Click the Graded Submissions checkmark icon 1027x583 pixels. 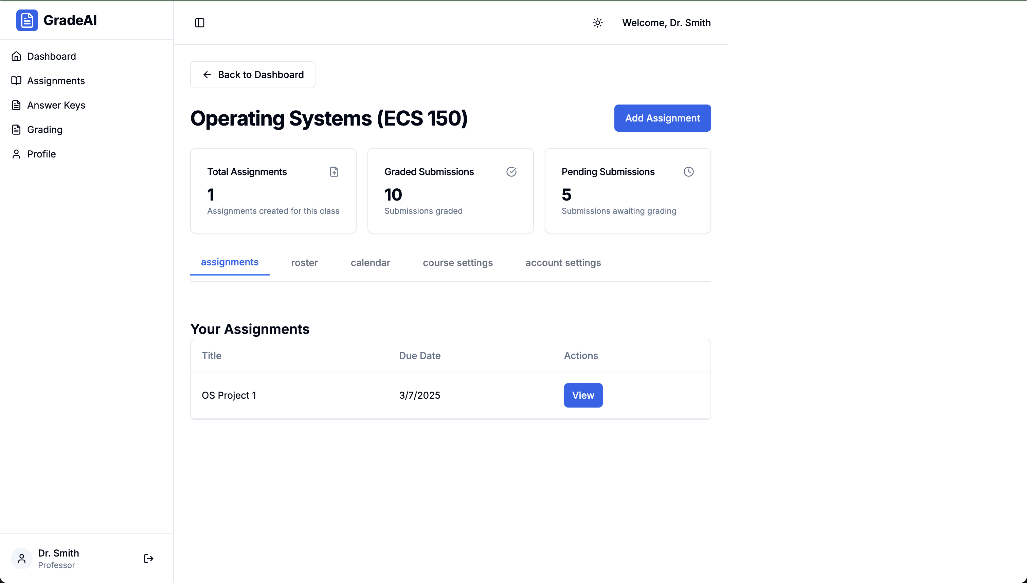point(511,172)
